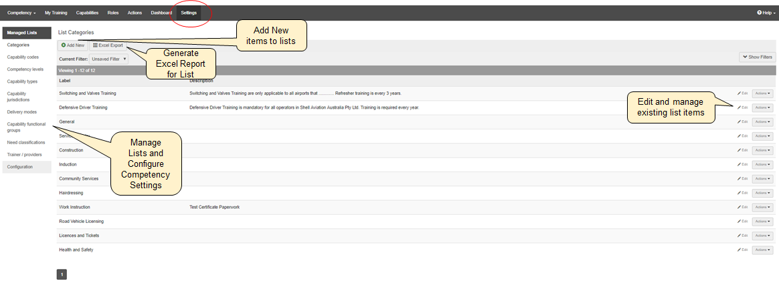Open the Competency dropdown menu
Viewport: 779px width, 285px height.
[21, 13]
